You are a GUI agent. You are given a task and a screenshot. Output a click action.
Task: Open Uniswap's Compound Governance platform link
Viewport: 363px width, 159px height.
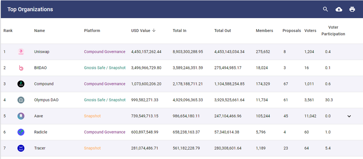(x=105, y=52)
